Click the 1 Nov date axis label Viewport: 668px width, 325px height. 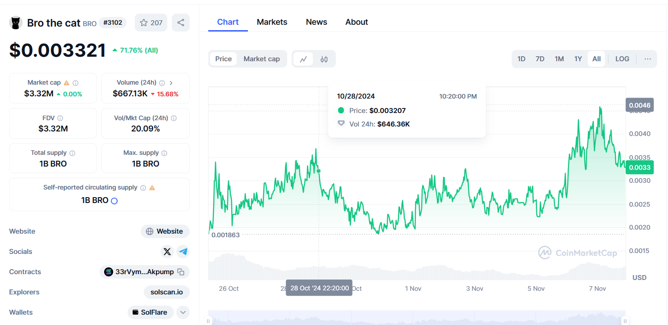click(413, 289)
